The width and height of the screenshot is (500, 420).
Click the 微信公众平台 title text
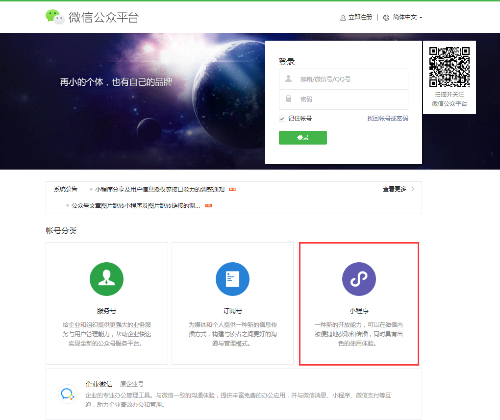[x=103, y=17]
